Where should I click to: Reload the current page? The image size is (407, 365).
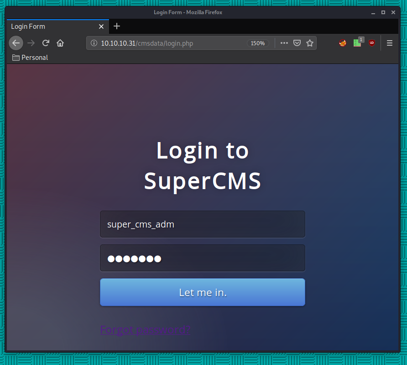(x=46, y=43)
